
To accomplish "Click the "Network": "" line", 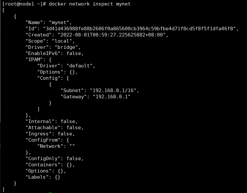I will click(56, 146).
